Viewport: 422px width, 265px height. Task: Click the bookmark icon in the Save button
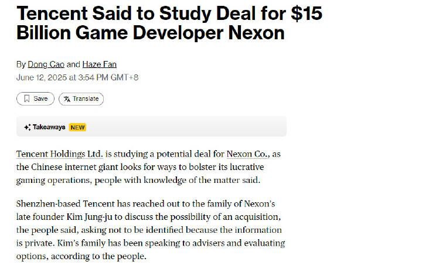[x=26, y=98]
